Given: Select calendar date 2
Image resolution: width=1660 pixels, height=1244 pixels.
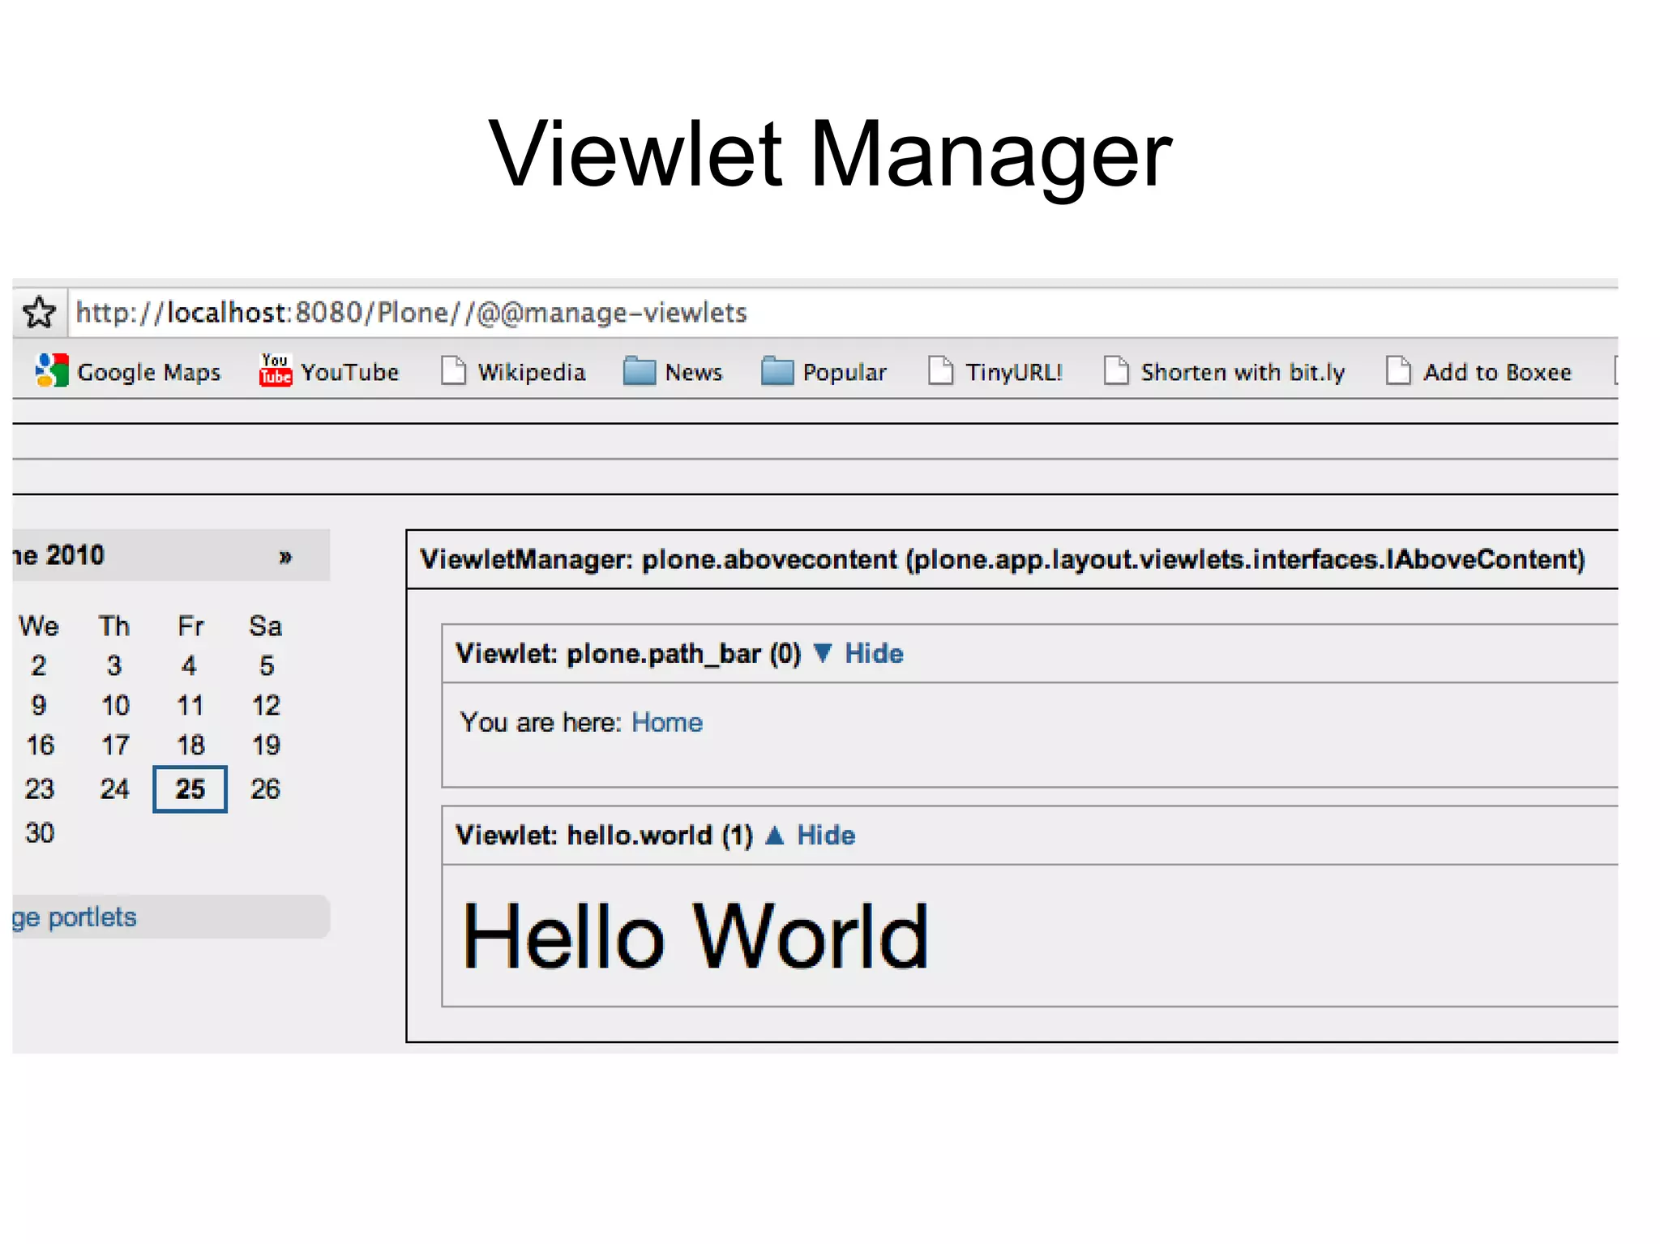Looking at the screenshot, I should click(39, 665).
